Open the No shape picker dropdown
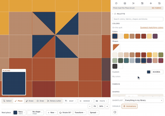The height and width of the screenshot is (116, 165). (35, 113)
